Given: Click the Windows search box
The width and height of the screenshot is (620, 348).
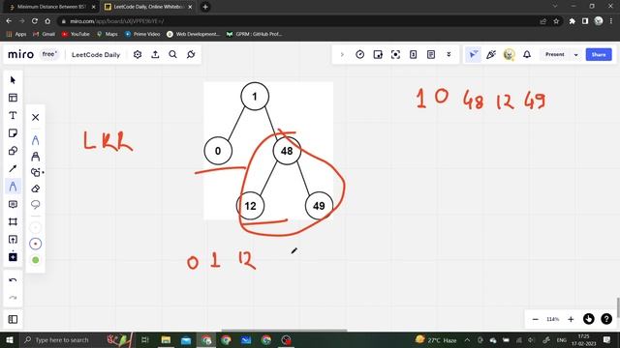Looking at the screenshot, I should [61, 340].
